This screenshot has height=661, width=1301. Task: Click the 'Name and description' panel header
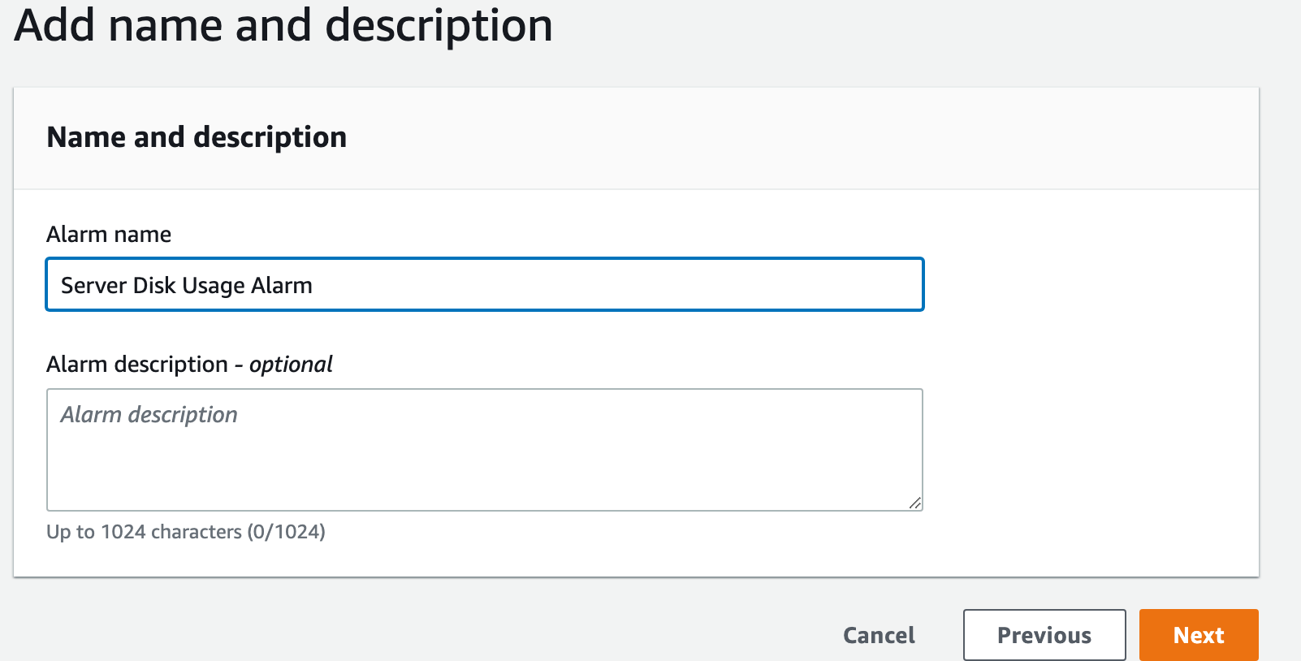[x=197, y=137]
